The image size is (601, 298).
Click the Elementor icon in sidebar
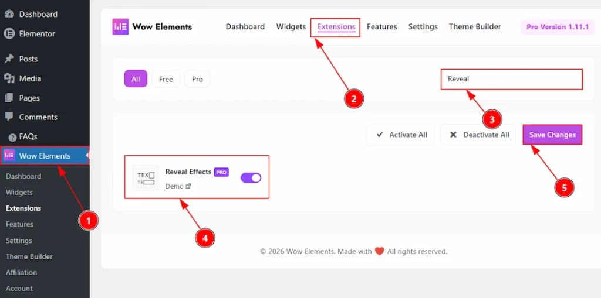pyautogui.click(x=9, y=33)
